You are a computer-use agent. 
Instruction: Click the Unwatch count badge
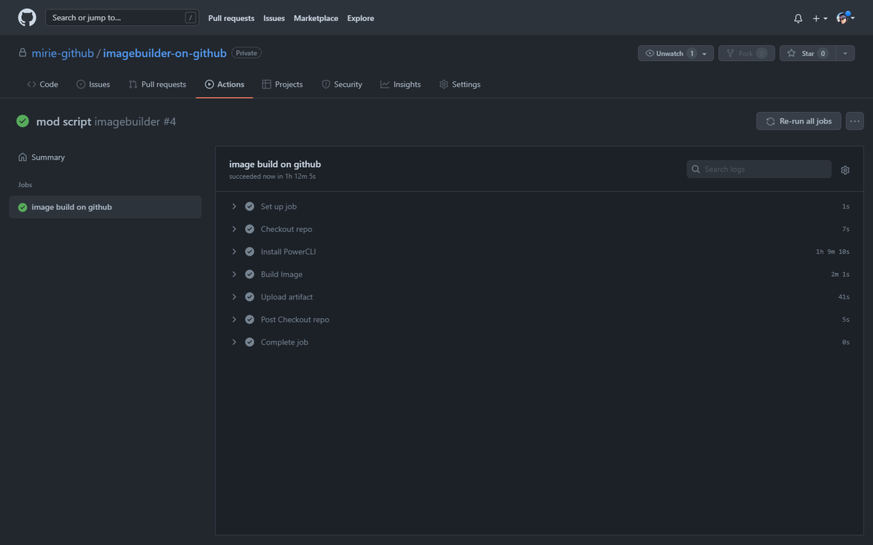pyautogui.click(x=692, y=53)
